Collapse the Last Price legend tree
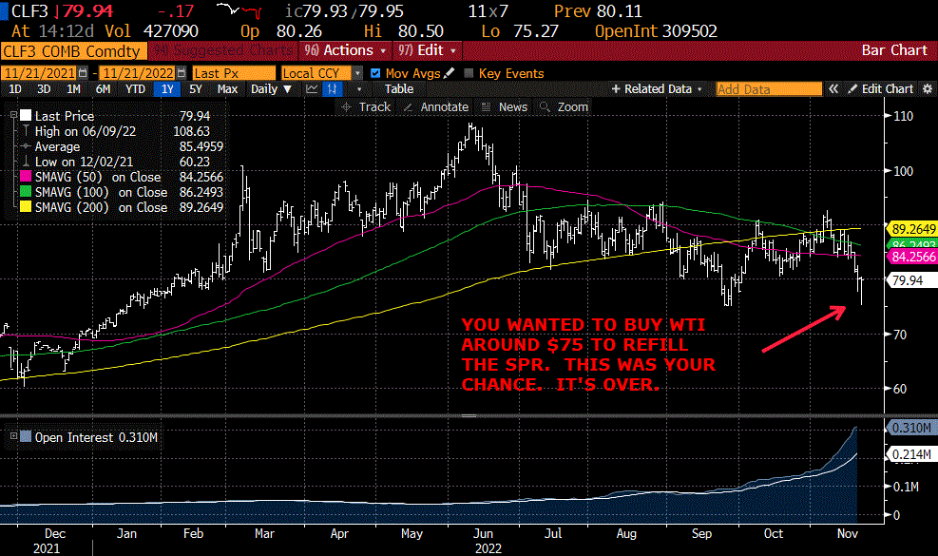 pos(13,115)
